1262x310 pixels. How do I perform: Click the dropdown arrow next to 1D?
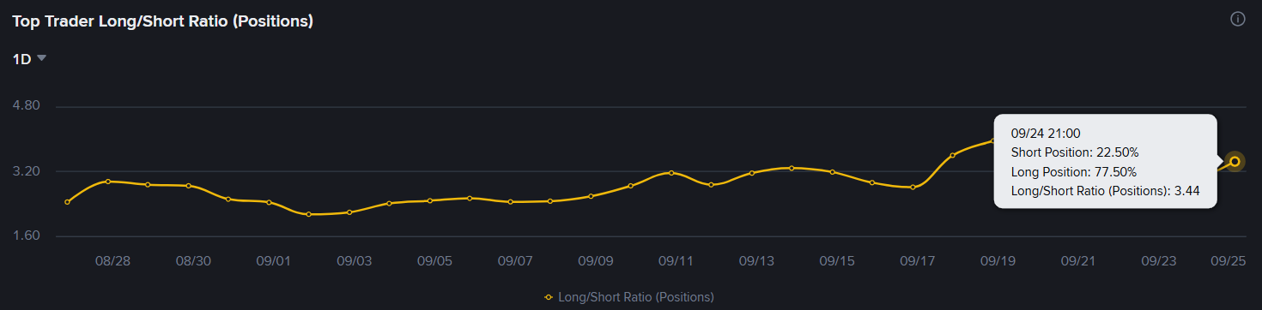click(x=41, y=58)
